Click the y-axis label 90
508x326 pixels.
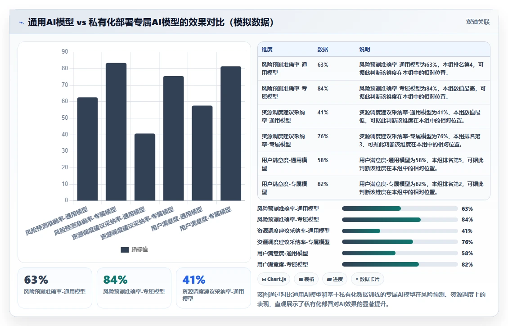[65, 51]
